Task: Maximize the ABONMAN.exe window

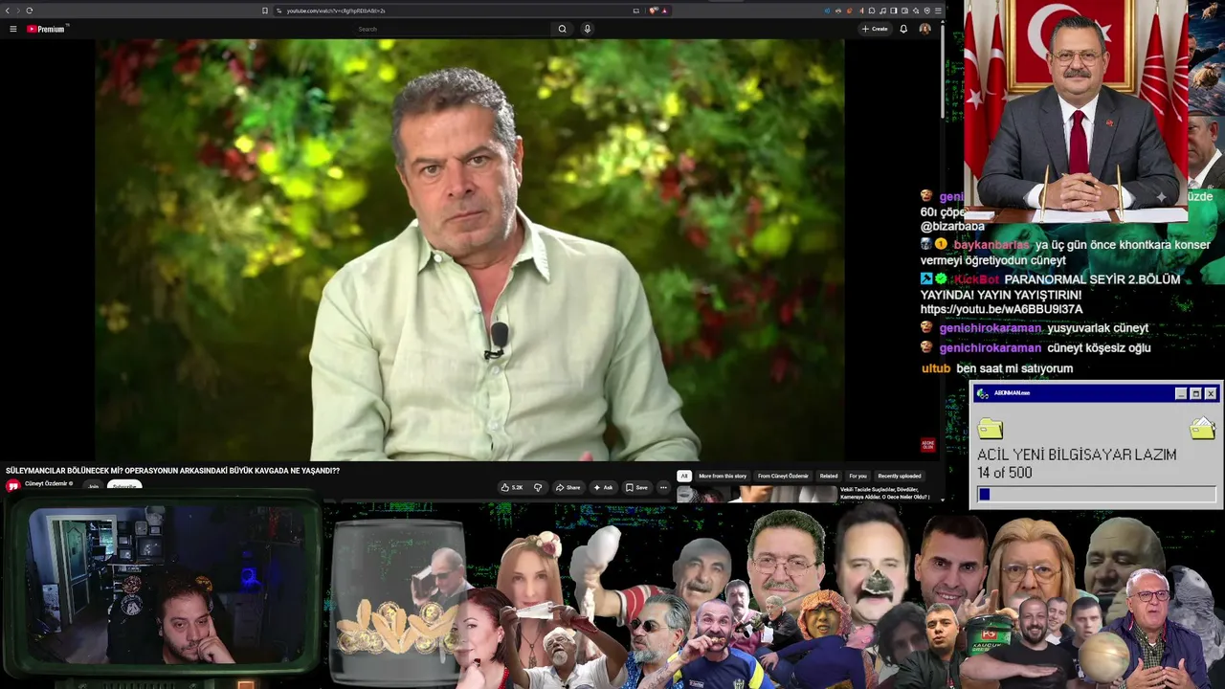Action: pos(1195,393)
